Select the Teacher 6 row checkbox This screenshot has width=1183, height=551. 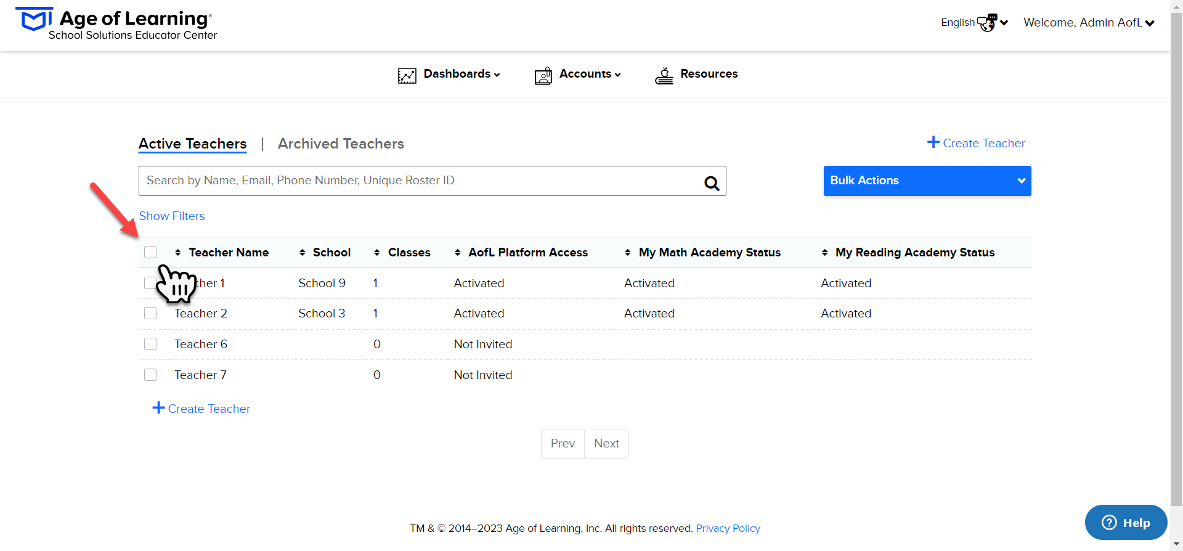pyautogui.click(x=150, y=344)
